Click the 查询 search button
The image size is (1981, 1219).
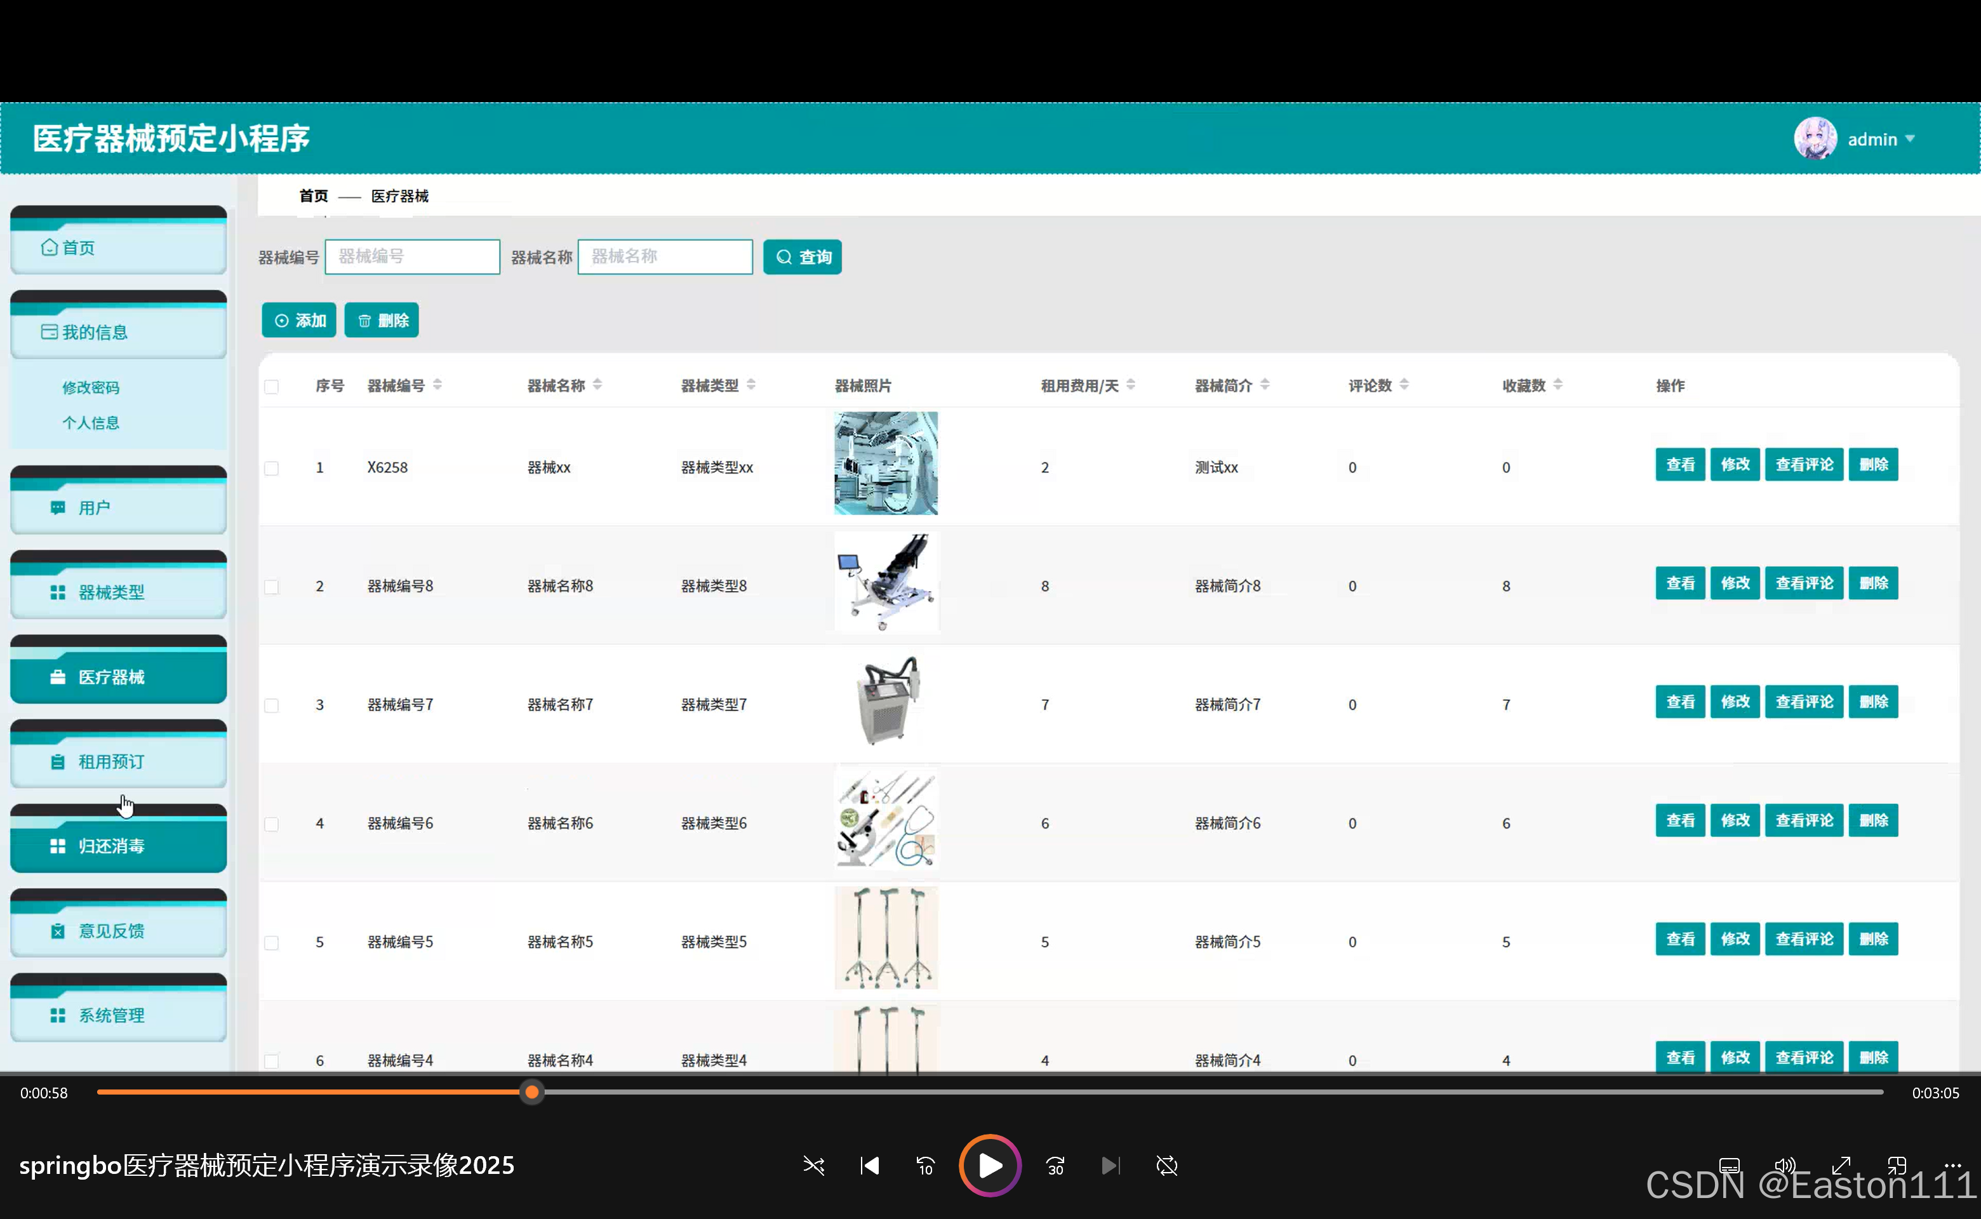pyautogui.click(x=802, y=257)
